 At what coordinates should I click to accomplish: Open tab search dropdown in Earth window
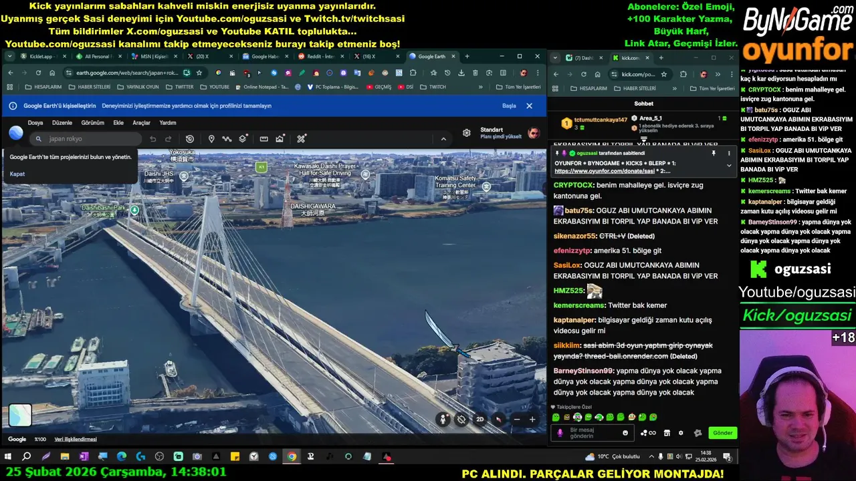[x=9, y=57]
